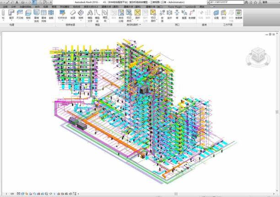
Task: Click the horizontal scrollbar thumb at bottom
Action: tap(176, 194)
